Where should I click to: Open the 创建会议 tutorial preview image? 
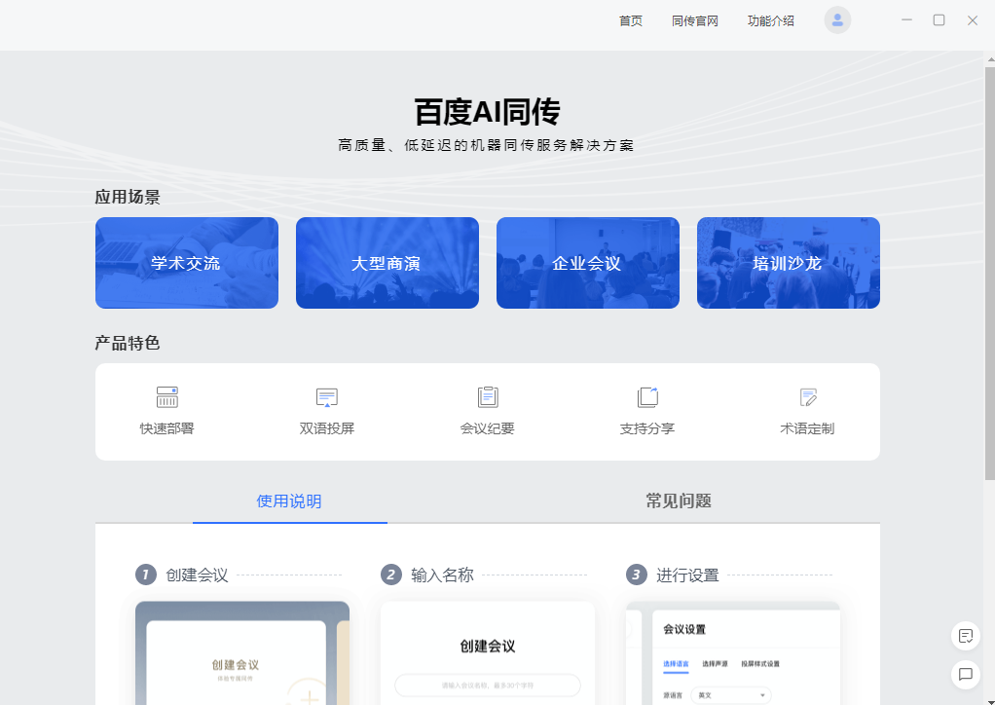242,653
